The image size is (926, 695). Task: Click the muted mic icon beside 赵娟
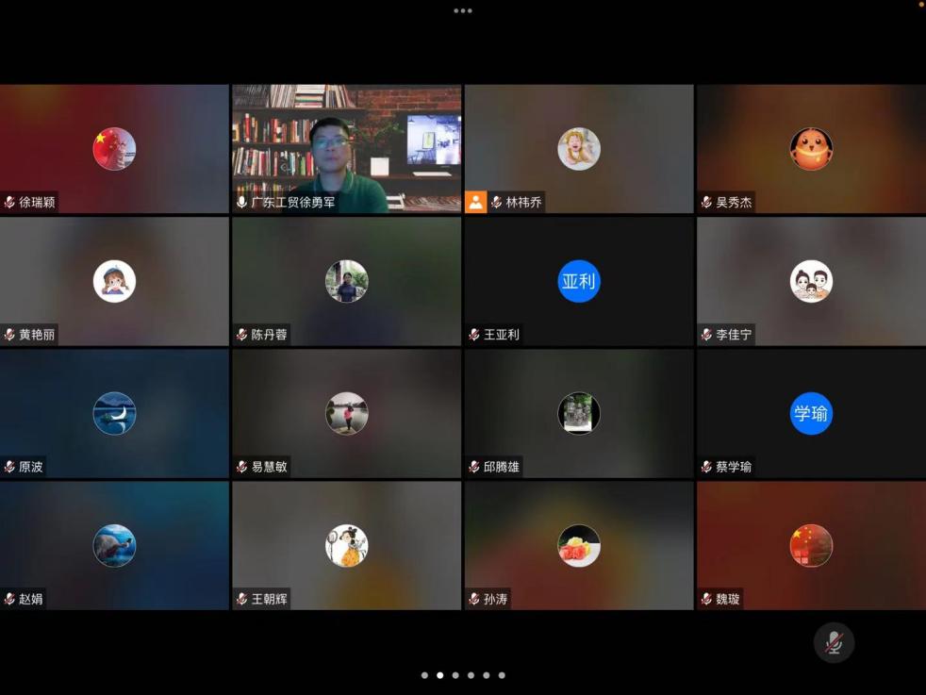9,599
